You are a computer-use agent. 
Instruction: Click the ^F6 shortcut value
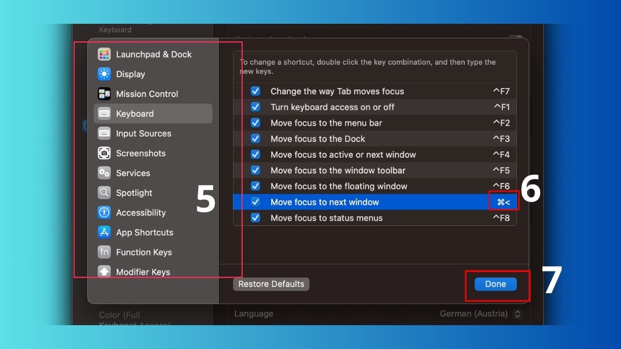pyautogui.click(x=501, y=186)
